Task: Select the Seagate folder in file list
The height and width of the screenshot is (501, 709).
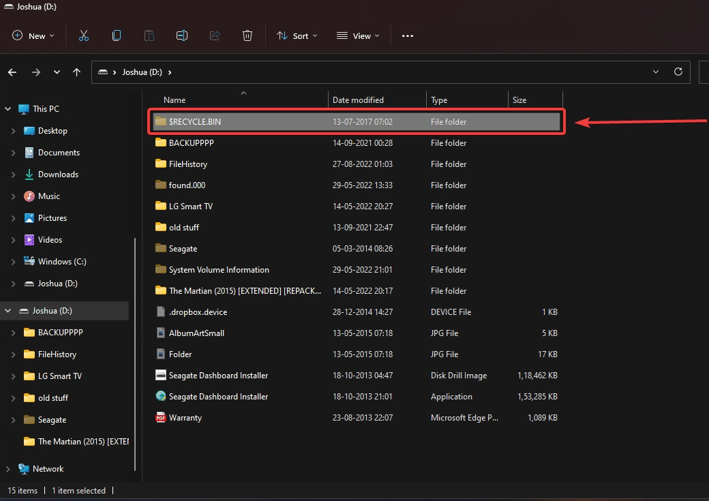Action: (357, 248)
